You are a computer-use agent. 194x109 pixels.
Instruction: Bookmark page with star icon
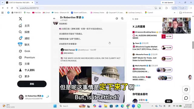click(x=160, y=8)
